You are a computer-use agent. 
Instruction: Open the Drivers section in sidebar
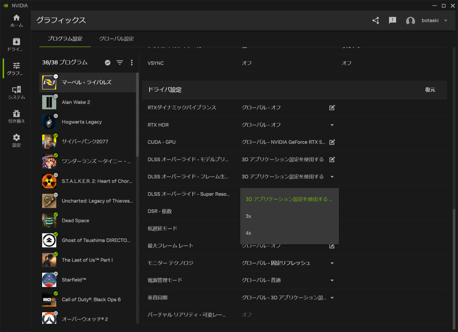pos(16,44)
